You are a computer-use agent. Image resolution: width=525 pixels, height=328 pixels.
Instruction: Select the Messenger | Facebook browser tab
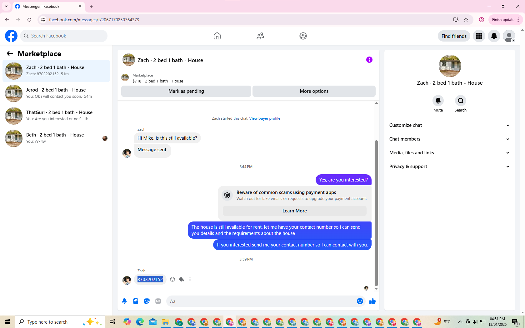[48, 7]
